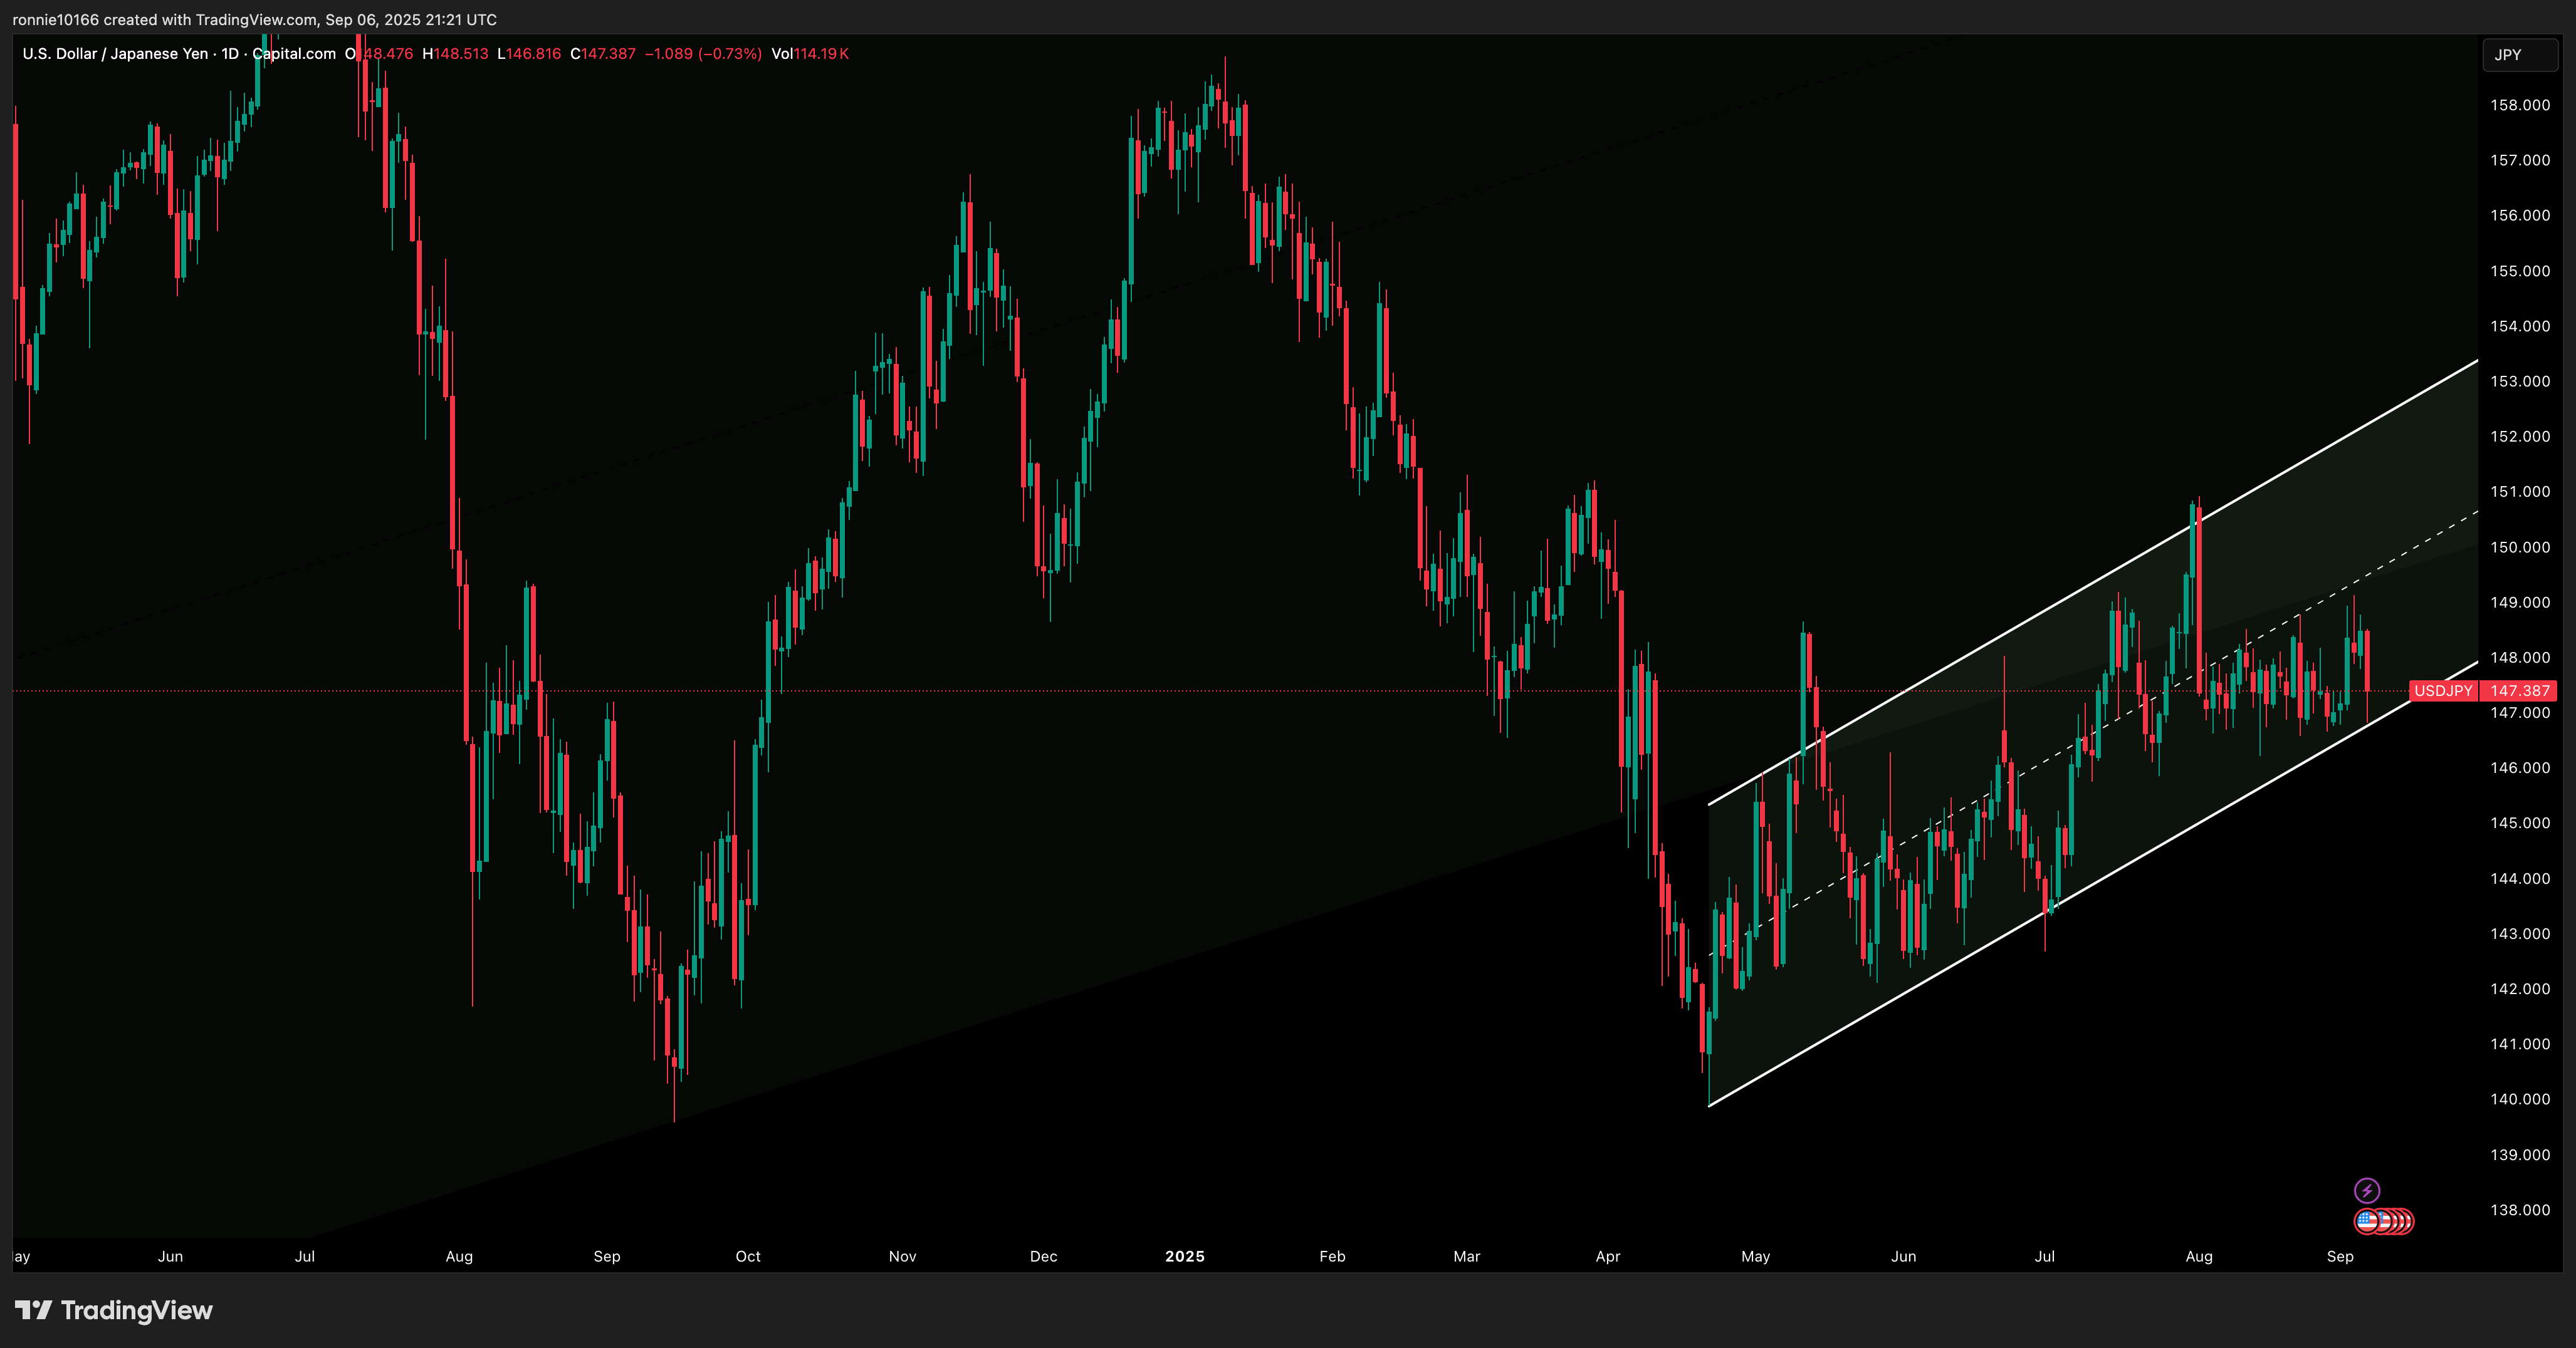Click the TradingView wordmark text in footer
This screenshot has width=2576, height=1348.
click(x=137, y=1310)
